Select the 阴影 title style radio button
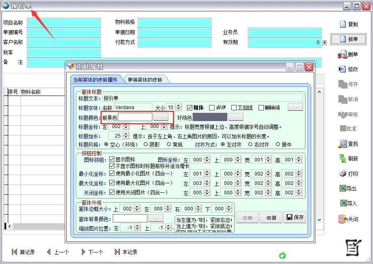This screenshot has height=264, width=373. pos(146,145)
